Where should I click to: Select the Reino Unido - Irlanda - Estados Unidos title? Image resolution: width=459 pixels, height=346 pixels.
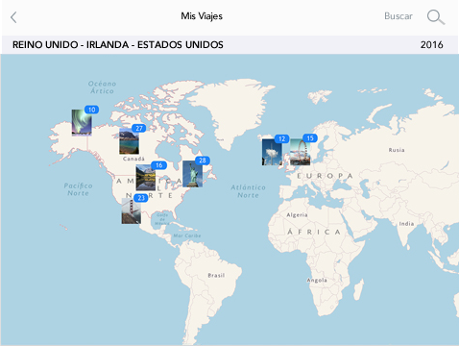coord(118,44)
